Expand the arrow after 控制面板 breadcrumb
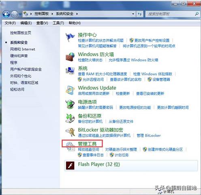The height and width of the screenshot is (195, 201). pyautogui.click(x=52, y=14)
